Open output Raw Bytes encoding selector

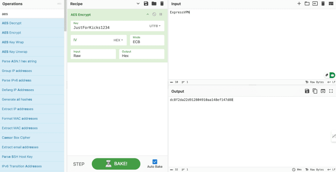(315, 170)
